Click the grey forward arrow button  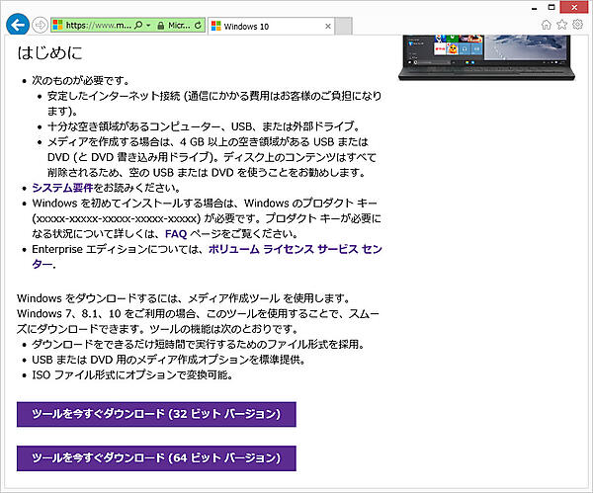click(x=40, y=26)
